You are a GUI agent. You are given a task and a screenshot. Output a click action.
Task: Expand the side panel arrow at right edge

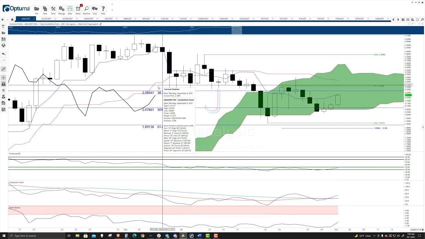click(423, 127)
